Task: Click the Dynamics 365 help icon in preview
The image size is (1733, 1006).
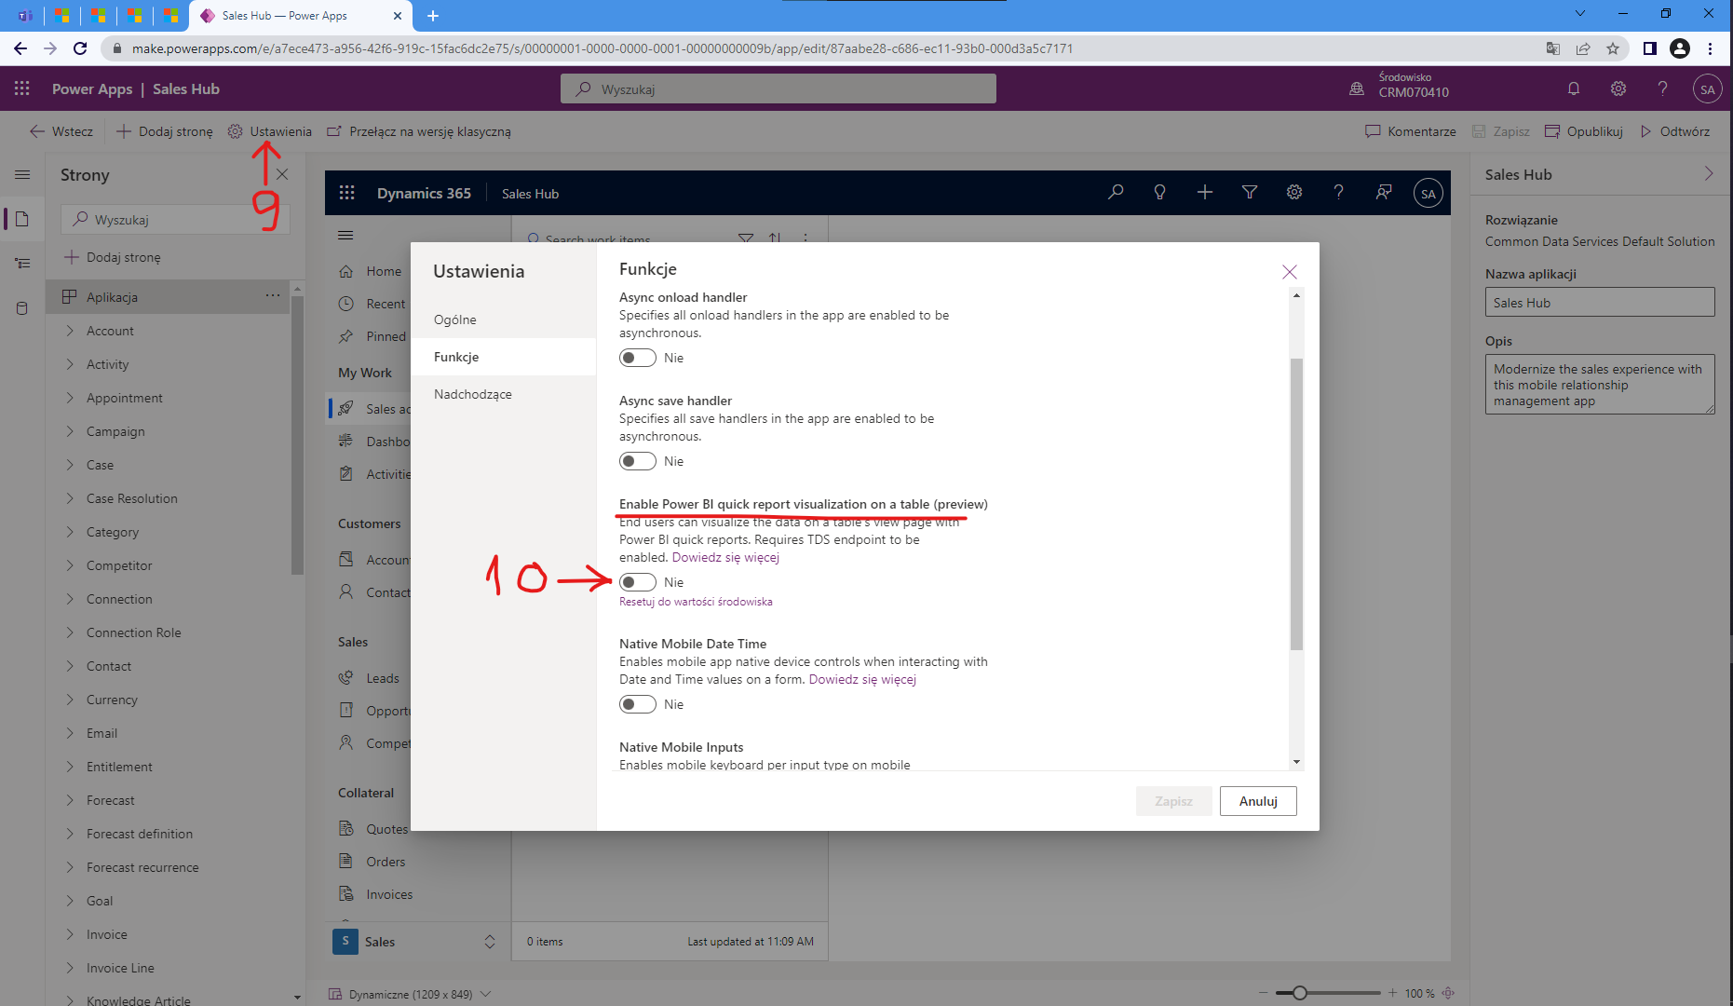Action: click(1338, 192)
